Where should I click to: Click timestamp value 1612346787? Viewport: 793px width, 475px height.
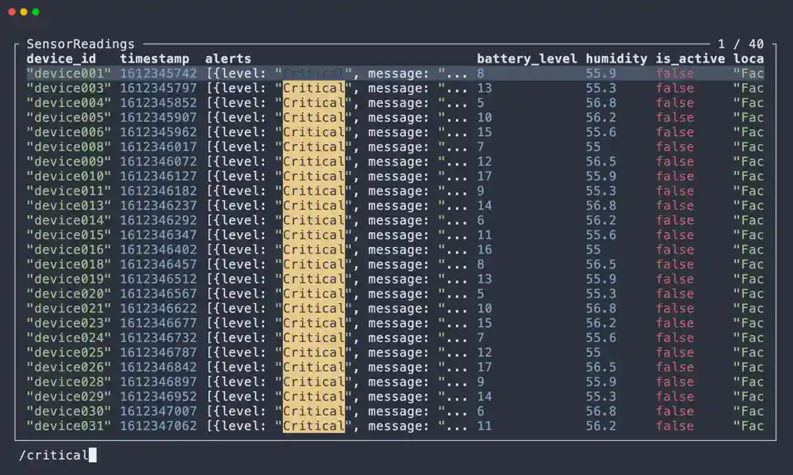click(159, 352)
